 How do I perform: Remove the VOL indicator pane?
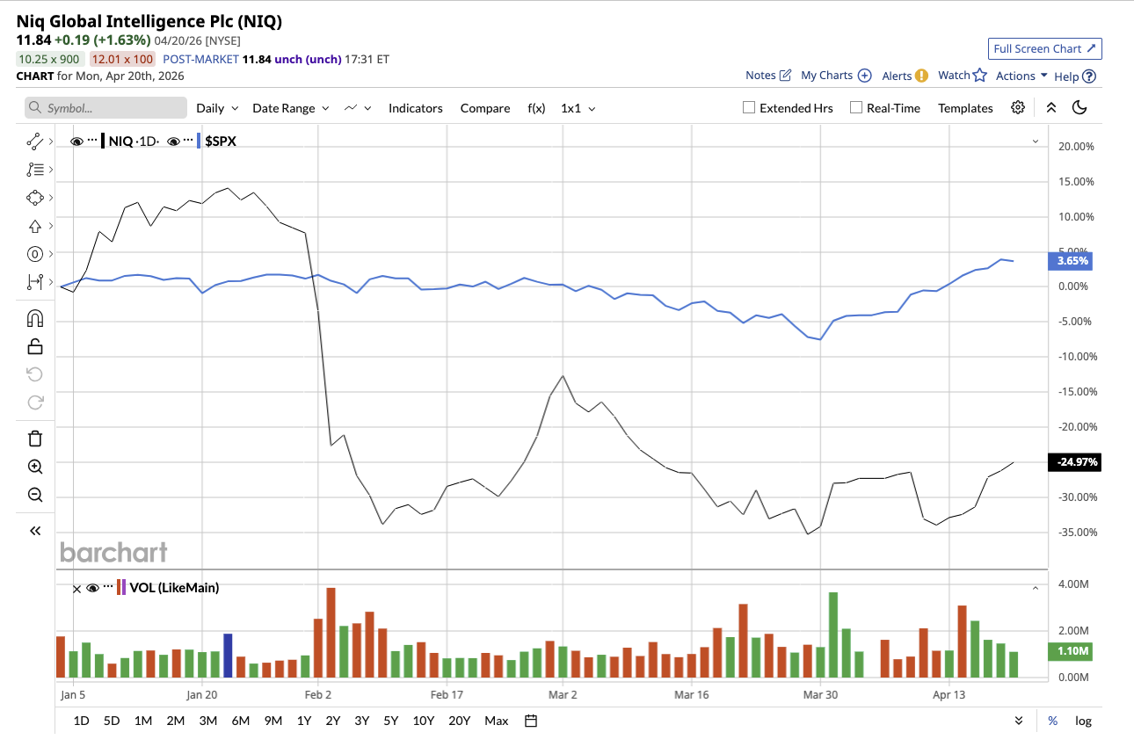[x=76, y=588]
